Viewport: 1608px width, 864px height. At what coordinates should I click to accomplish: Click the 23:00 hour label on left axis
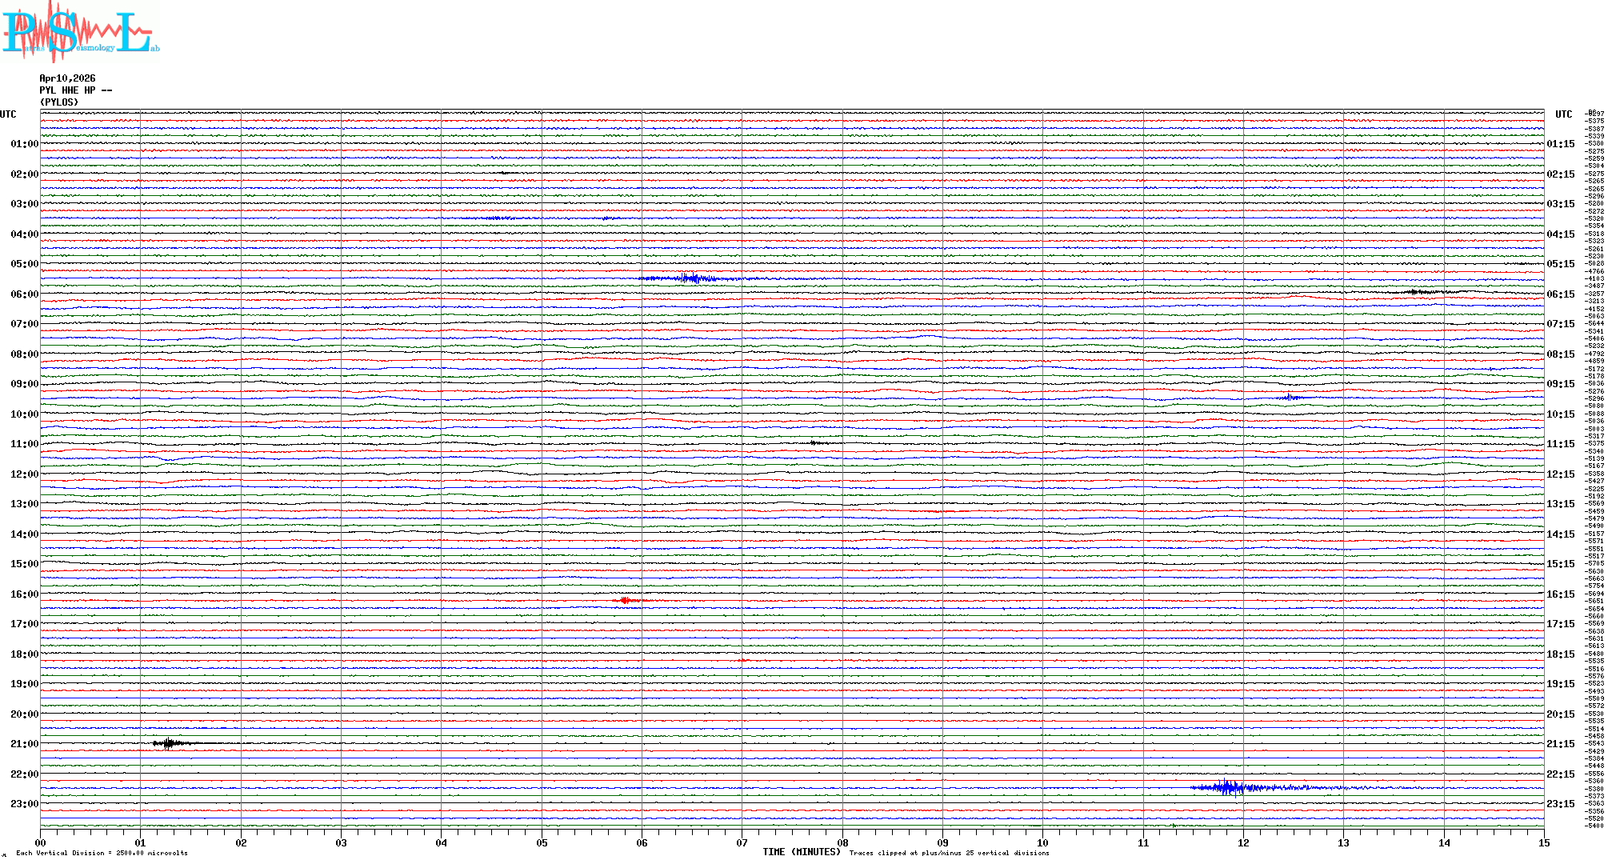pos(24,804)
